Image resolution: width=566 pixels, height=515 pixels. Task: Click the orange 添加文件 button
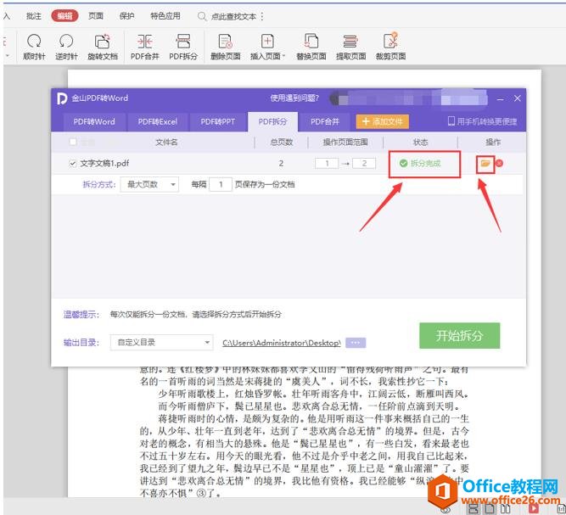click(x=382, y=121)
